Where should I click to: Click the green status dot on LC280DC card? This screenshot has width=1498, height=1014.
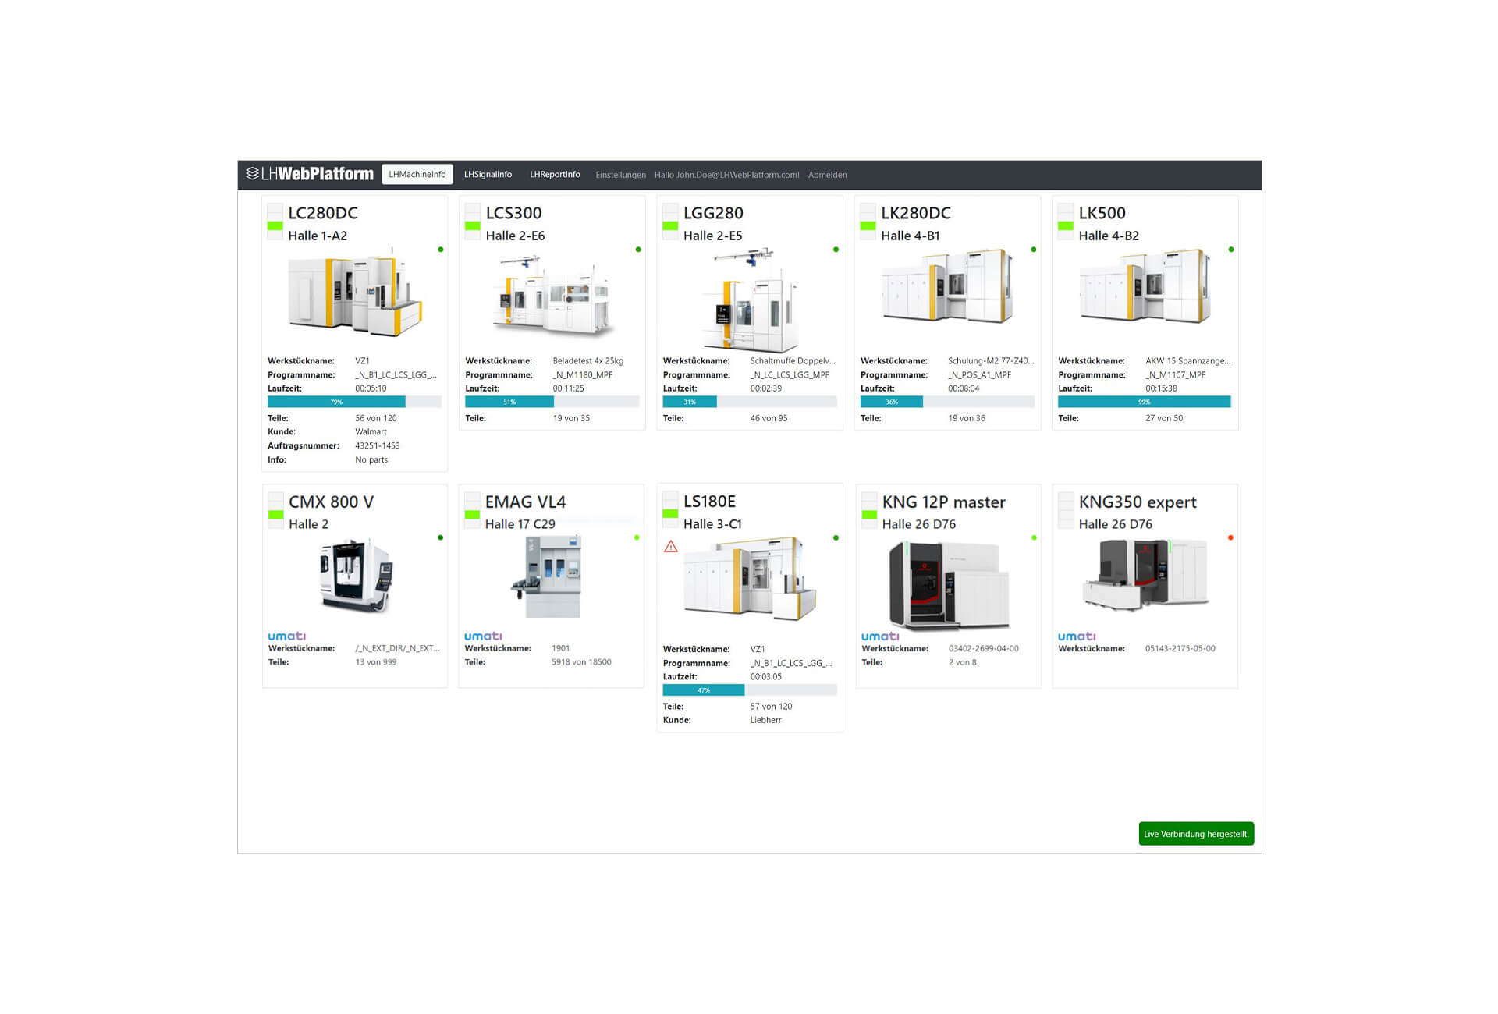pos(441,250)
